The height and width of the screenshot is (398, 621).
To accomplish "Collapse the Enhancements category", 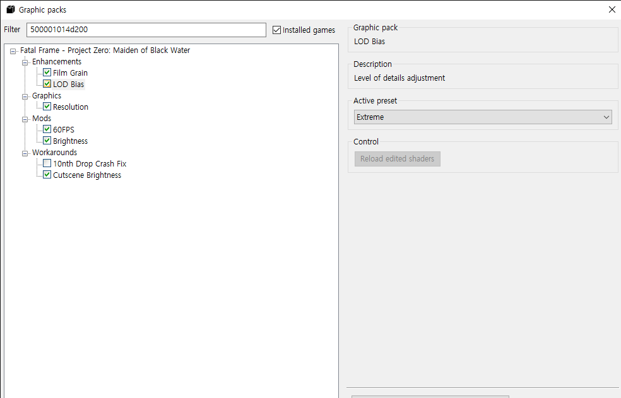I will coord(25,62).
